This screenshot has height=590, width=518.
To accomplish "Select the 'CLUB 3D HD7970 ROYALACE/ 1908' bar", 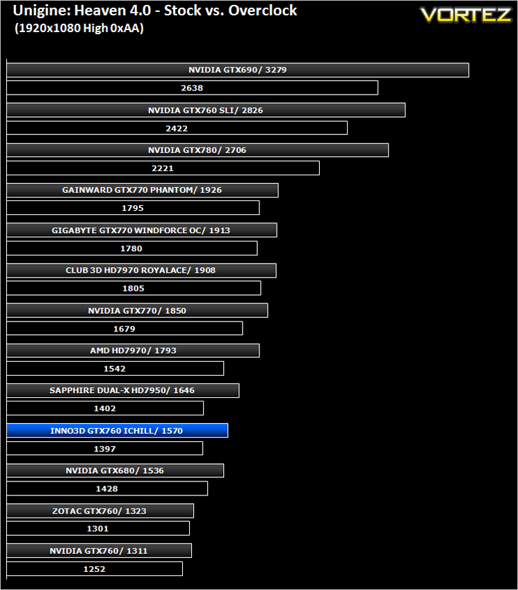I will point(141,271).
